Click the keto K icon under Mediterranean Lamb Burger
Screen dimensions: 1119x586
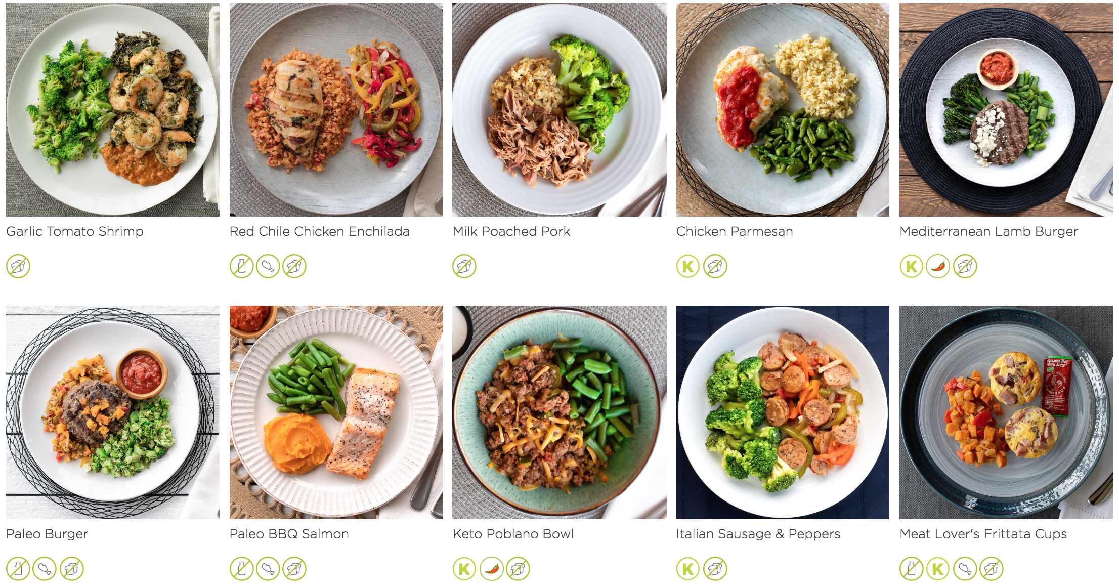click(912, 266)
